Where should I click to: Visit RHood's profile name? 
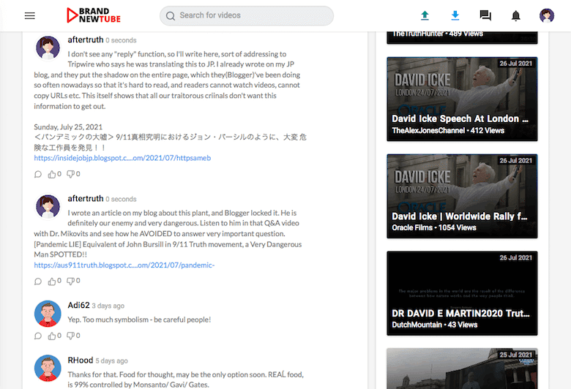coord(81,360)
